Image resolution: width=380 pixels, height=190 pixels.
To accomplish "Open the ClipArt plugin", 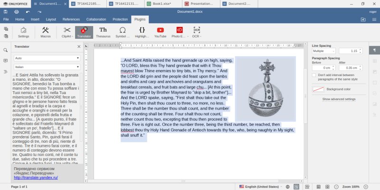I will [x=67, y=32].
